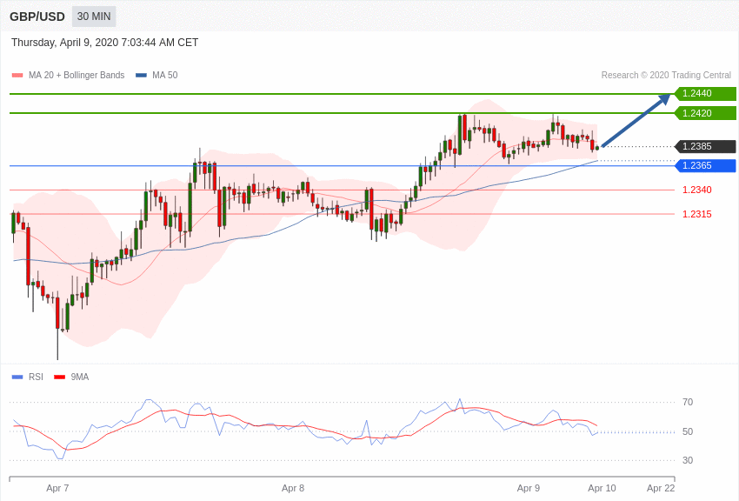Click the Apr 8 date axis label
739x501 pixels.
tap(293, 488)
